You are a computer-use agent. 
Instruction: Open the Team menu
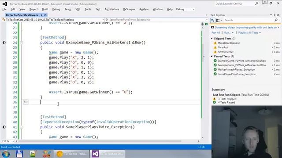point(68,9)
